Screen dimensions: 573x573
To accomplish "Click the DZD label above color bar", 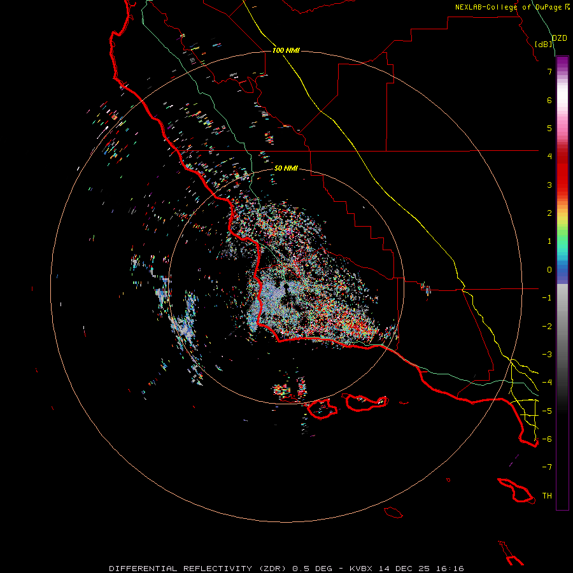I will point(560,38).
